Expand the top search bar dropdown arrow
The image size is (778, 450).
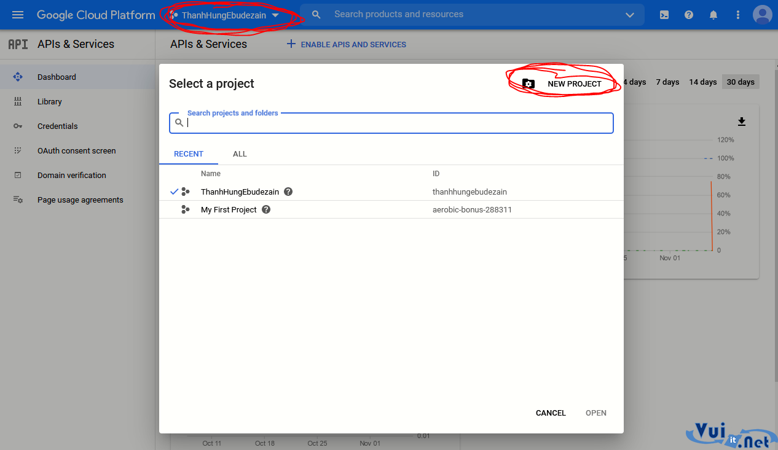pos(629,15)
